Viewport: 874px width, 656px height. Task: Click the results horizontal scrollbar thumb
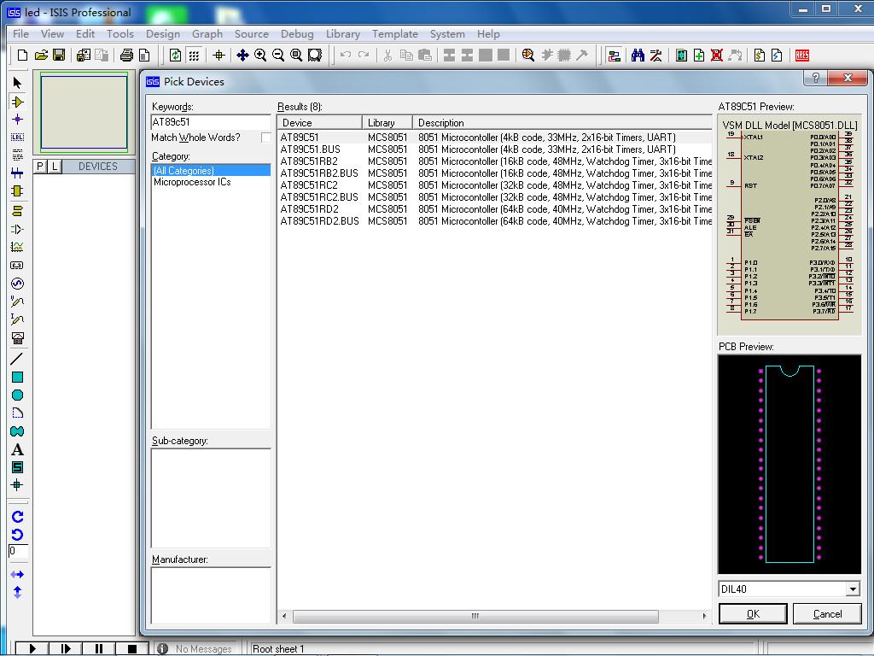pos(475,617)
